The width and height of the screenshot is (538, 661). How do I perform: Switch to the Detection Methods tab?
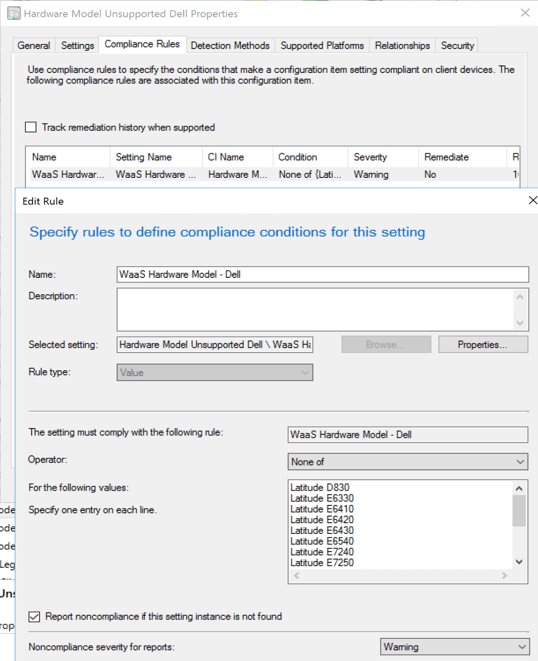tap(230, 46)
